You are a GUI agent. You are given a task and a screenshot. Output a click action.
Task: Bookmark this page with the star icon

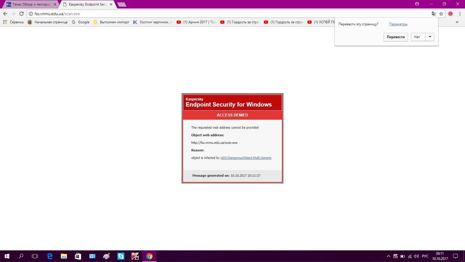441,14
